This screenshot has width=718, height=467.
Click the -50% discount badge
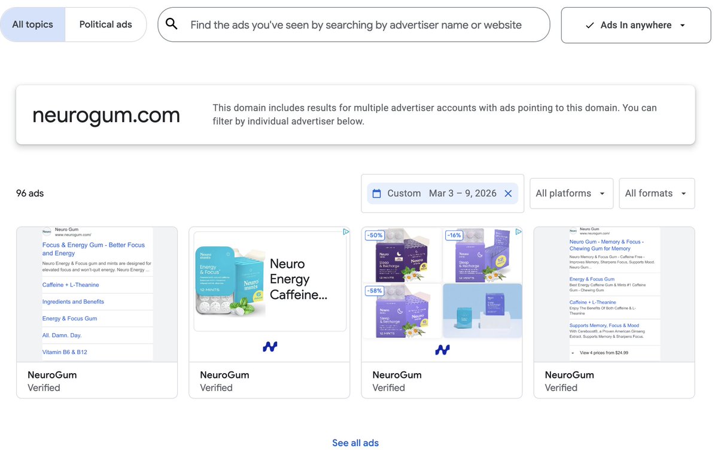pos(375,235)
